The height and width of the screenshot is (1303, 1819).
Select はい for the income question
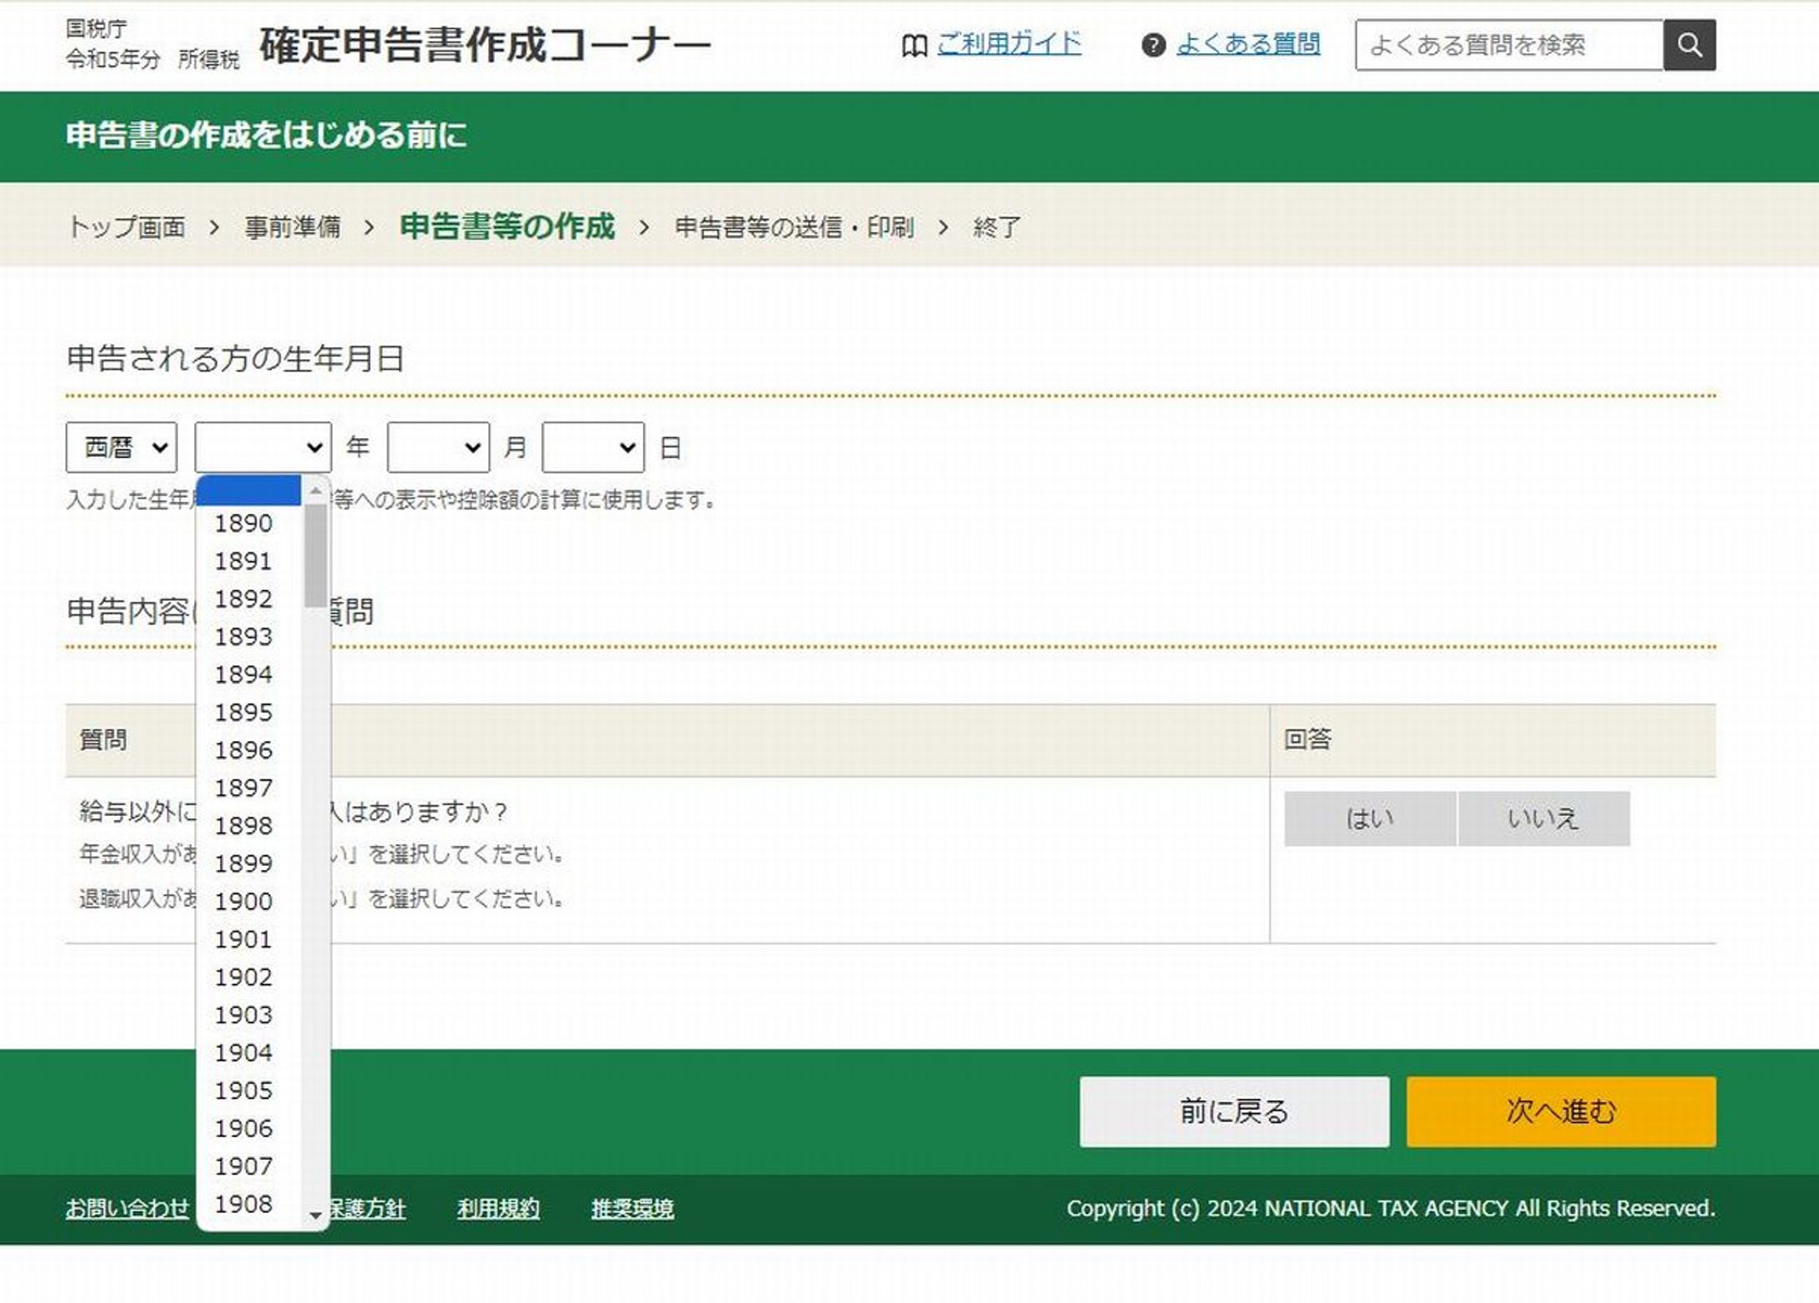coord(1369,818)
